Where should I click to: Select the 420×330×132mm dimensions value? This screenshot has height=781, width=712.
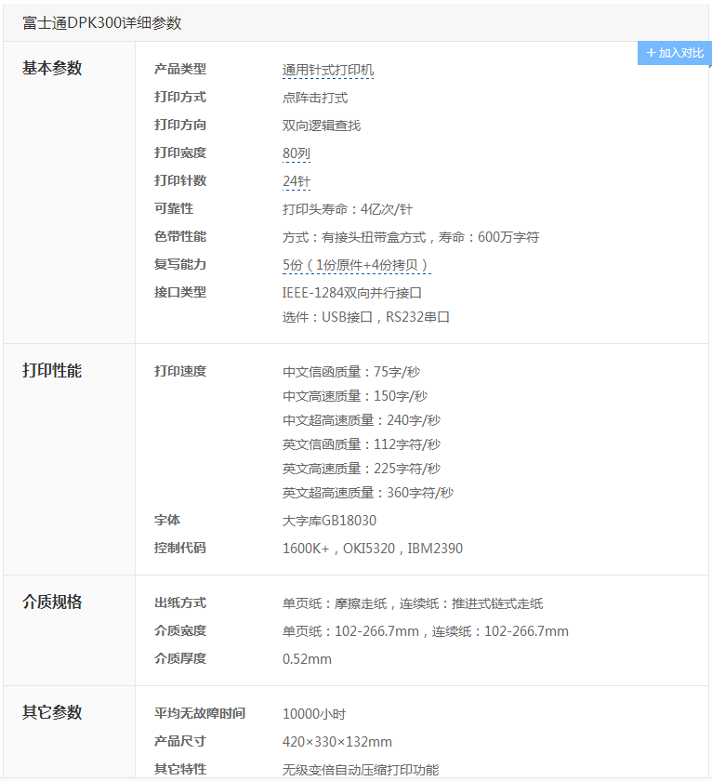click(337, 742)
